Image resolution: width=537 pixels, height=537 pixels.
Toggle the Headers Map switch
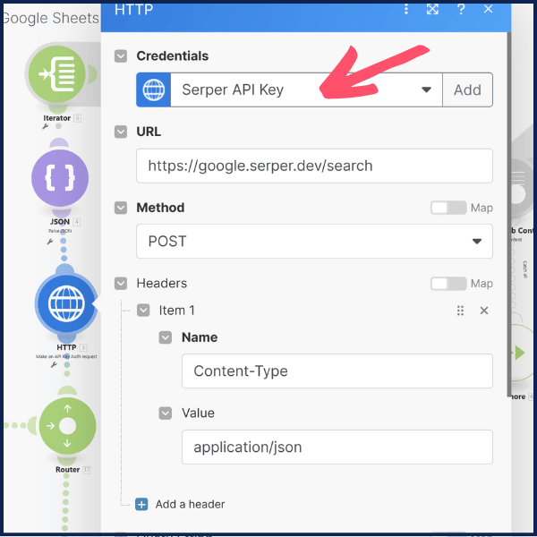tap(448, 284)
